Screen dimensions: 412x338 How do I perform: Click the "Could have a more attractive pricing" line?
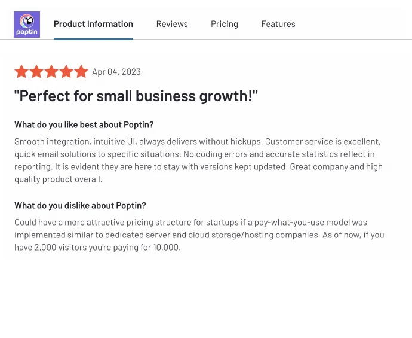pos(90,223)
